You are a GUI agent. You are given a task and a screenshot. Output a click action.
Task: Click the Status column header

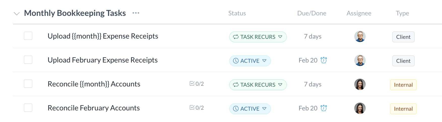(x=237, y=13)
